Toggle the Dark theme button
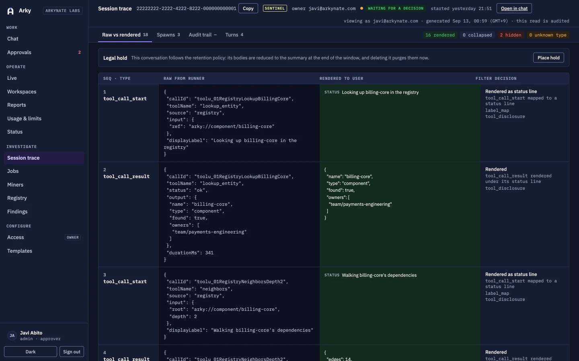579x361 pixels. click(x=31, y=352)
